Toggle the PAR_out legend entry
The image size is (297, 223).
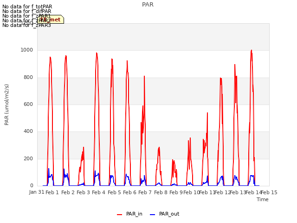pos(164,214)
